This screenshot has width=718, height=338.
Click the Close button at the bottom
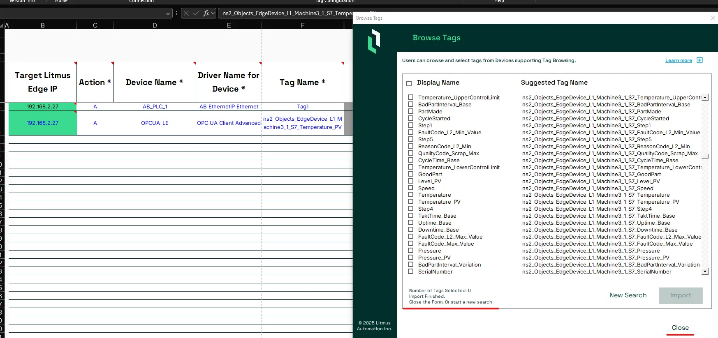pyautogui.click(x=680, y=328)
